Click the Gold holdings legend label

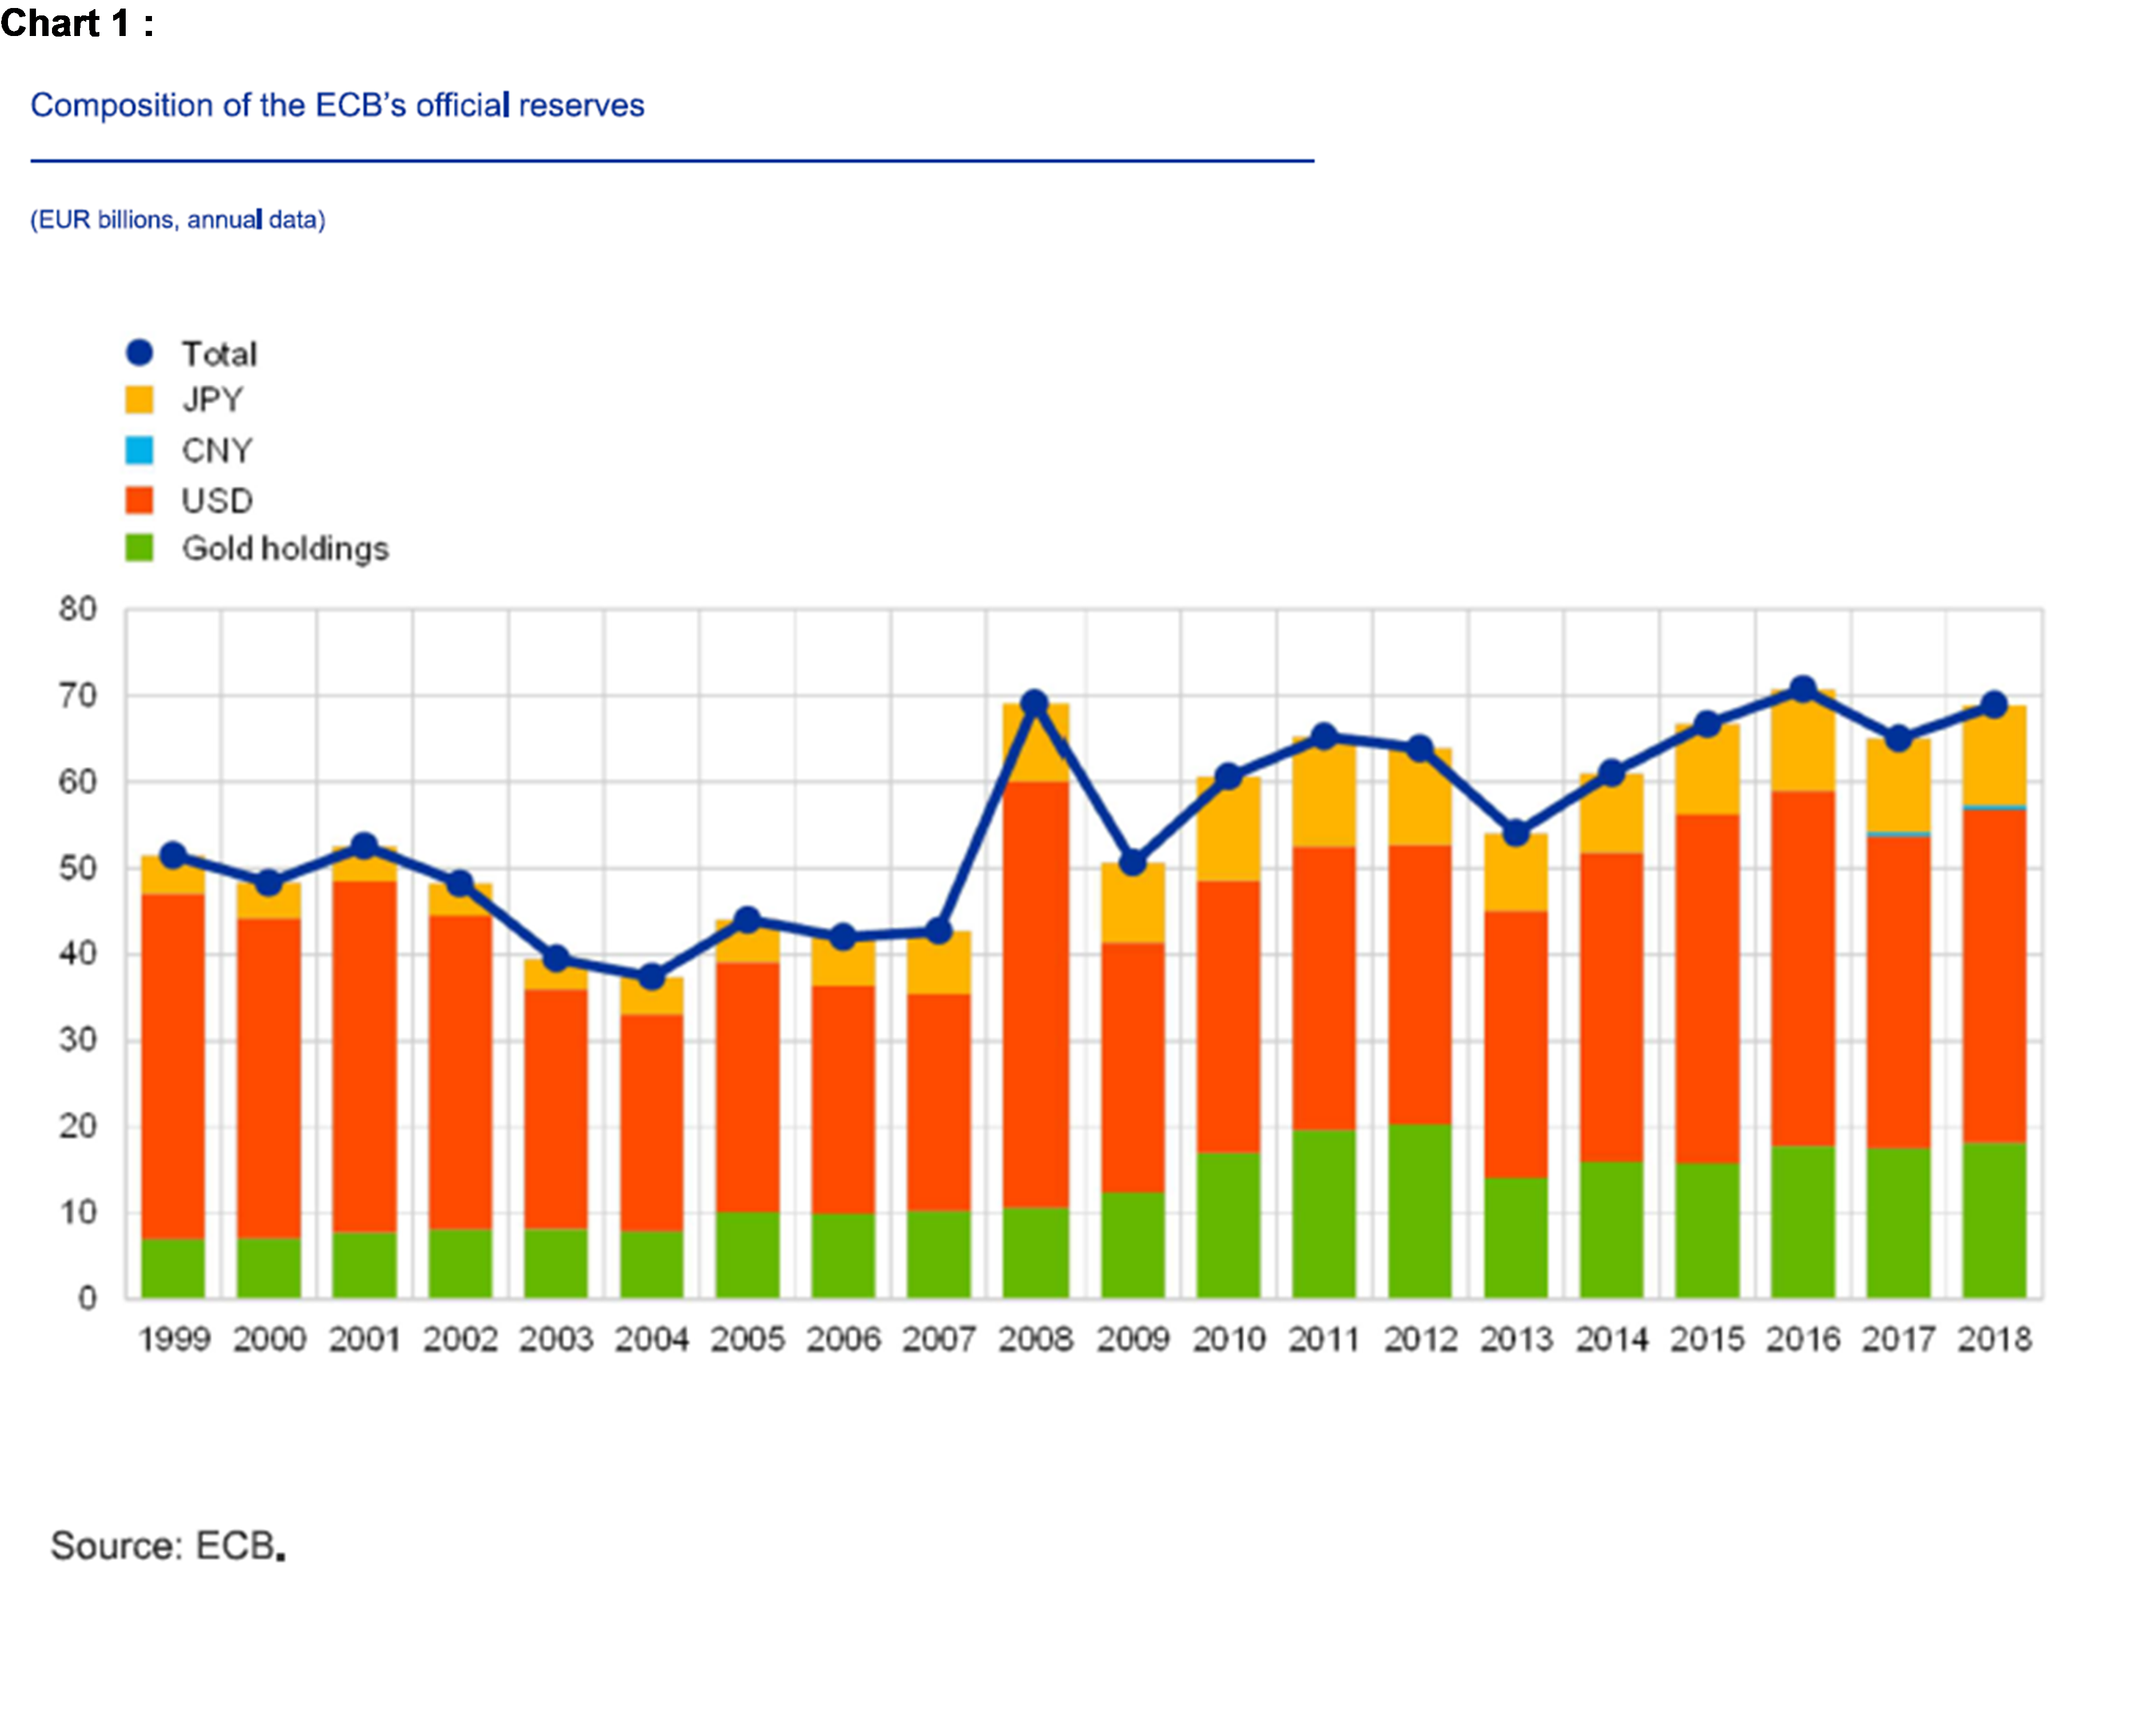coord(285,548)
